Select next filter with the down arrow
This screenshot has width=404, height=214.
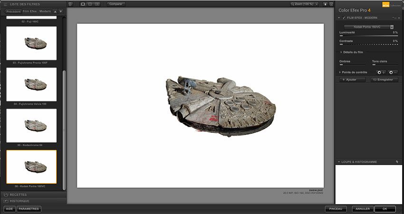coord(61,11)
